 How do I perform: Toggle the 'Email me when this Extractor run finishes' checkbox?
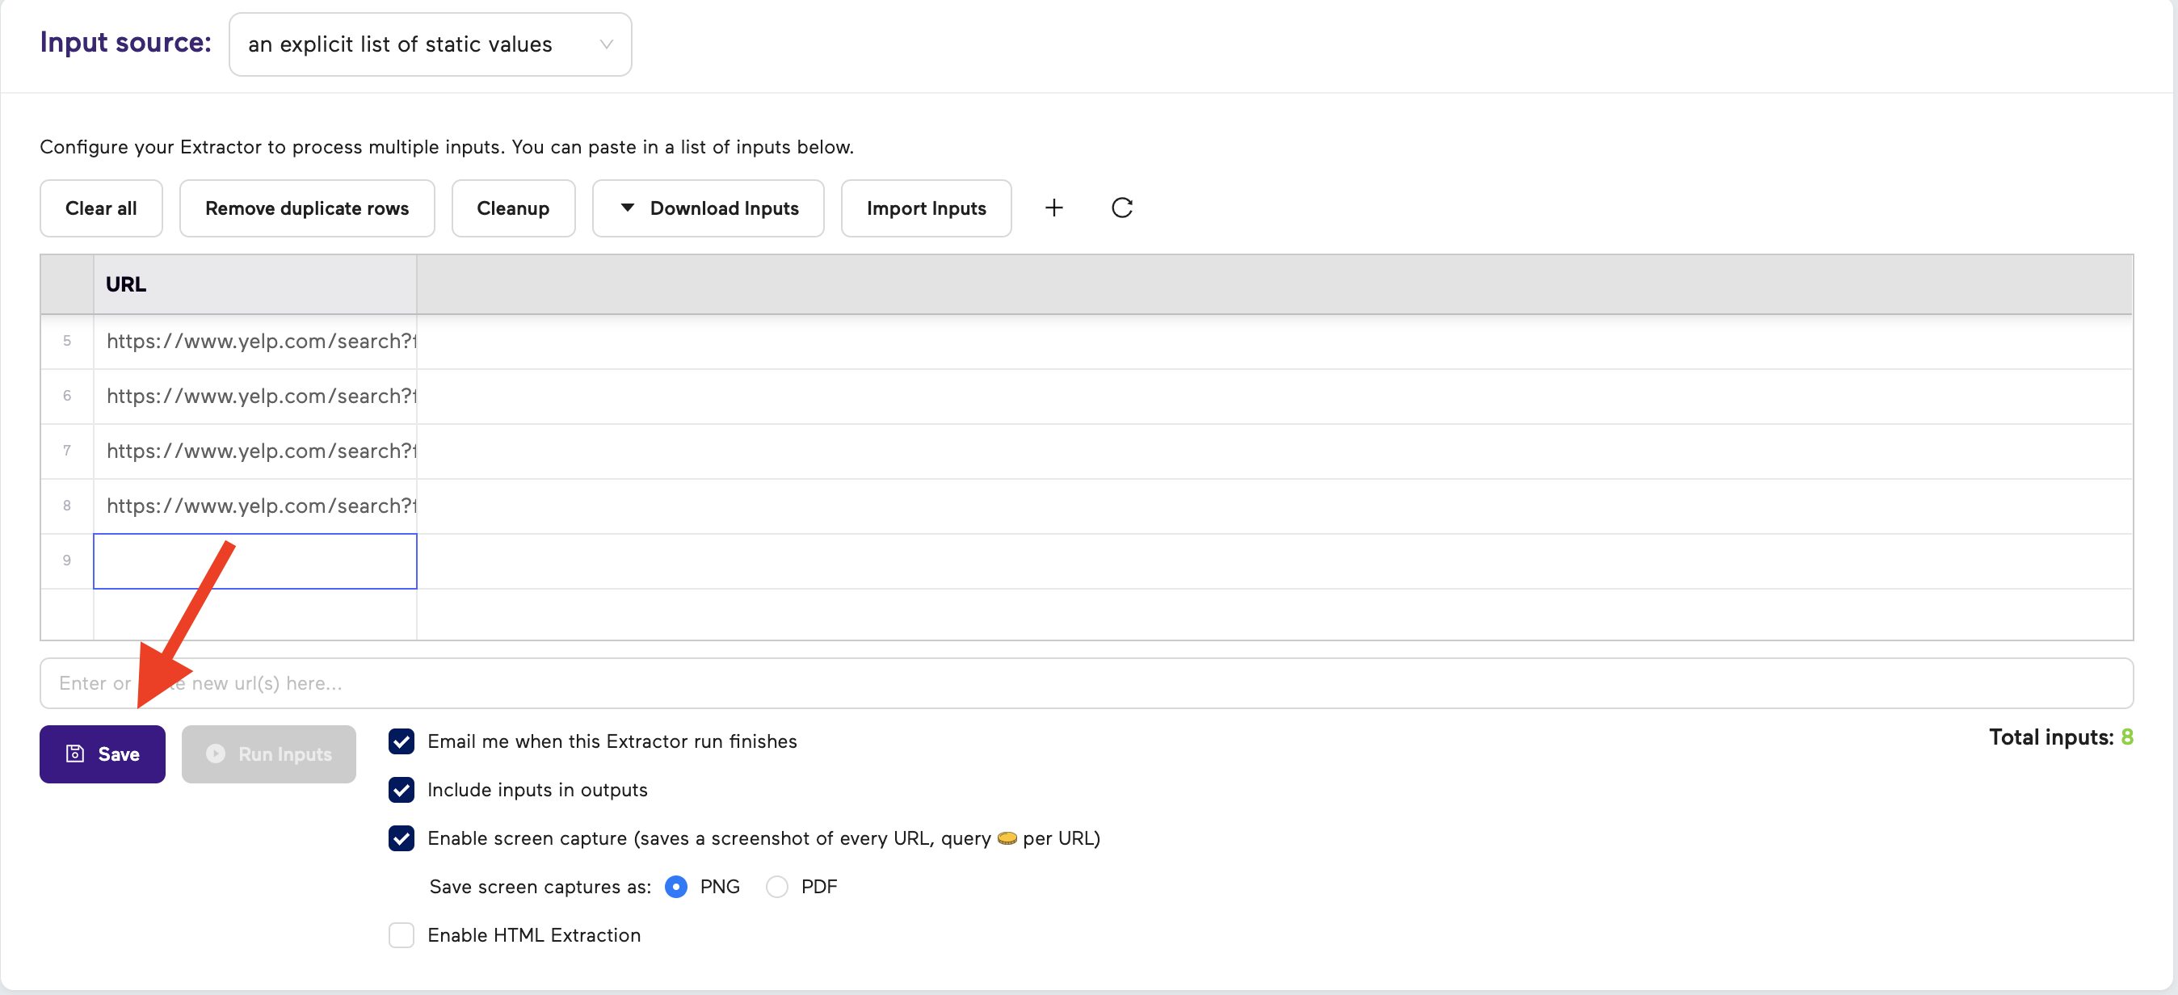[x=402, y=741]
